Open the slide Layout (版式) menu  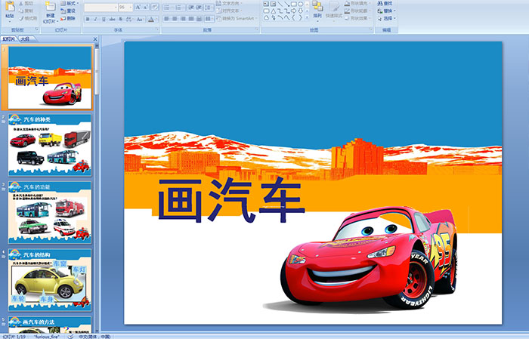tap(70, 3)
